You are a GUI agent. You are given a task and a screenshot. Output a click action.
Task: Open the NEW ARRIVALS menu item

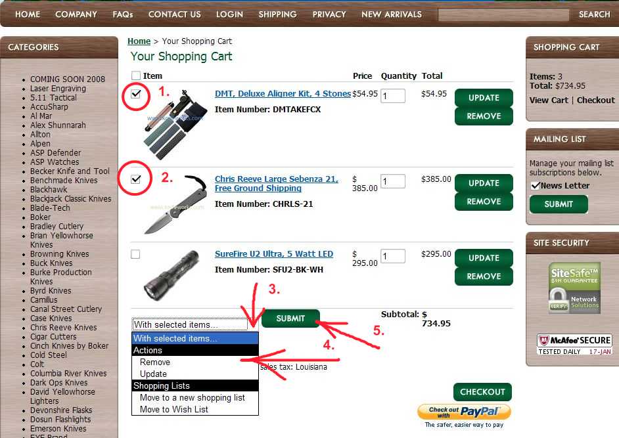coord(392,14)
